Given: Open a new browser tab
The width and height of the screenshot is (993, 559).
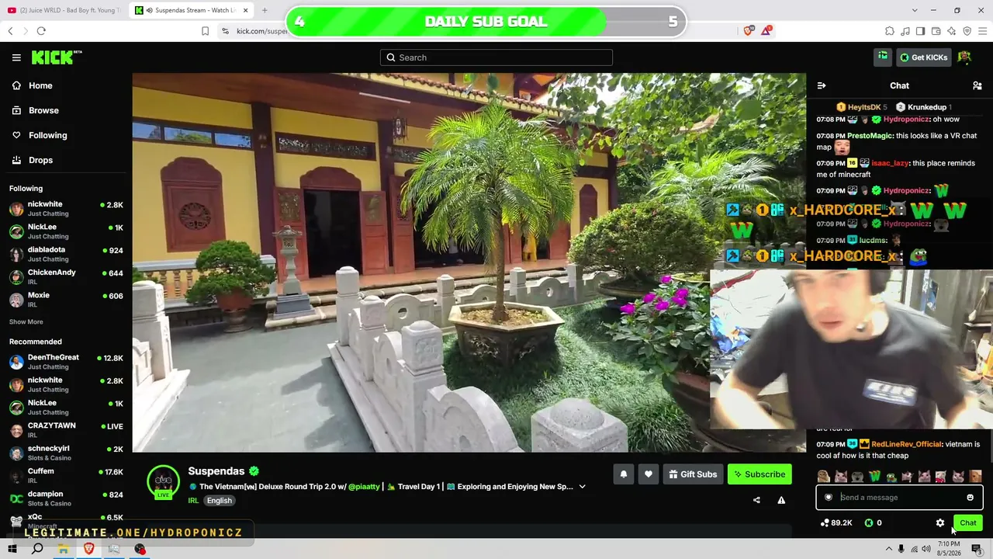Looking at the screenshot, I should click(x=265, y=10).
